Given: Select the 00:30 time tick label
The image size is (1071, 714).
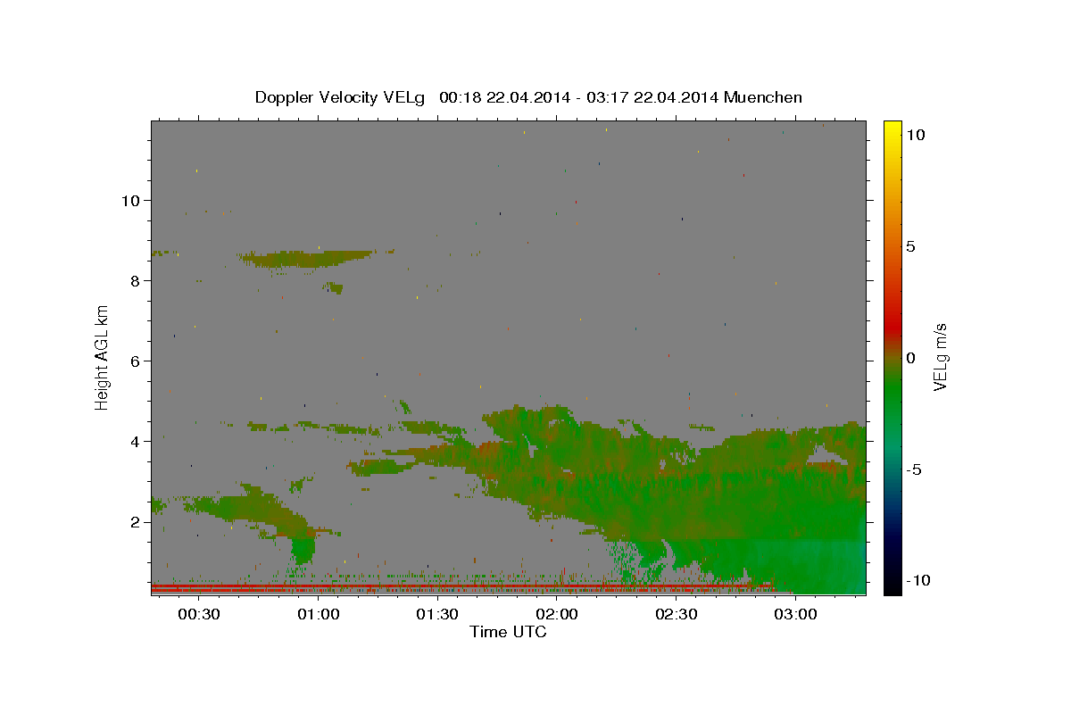Looking at the screenshot, I should [x=198, y=615].
